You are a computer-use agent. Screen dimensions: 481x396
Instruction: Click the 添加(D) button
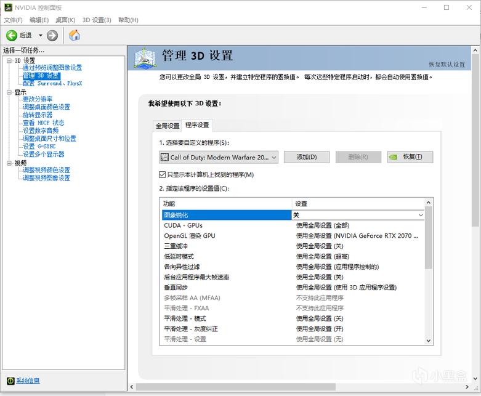coord(307,157)
